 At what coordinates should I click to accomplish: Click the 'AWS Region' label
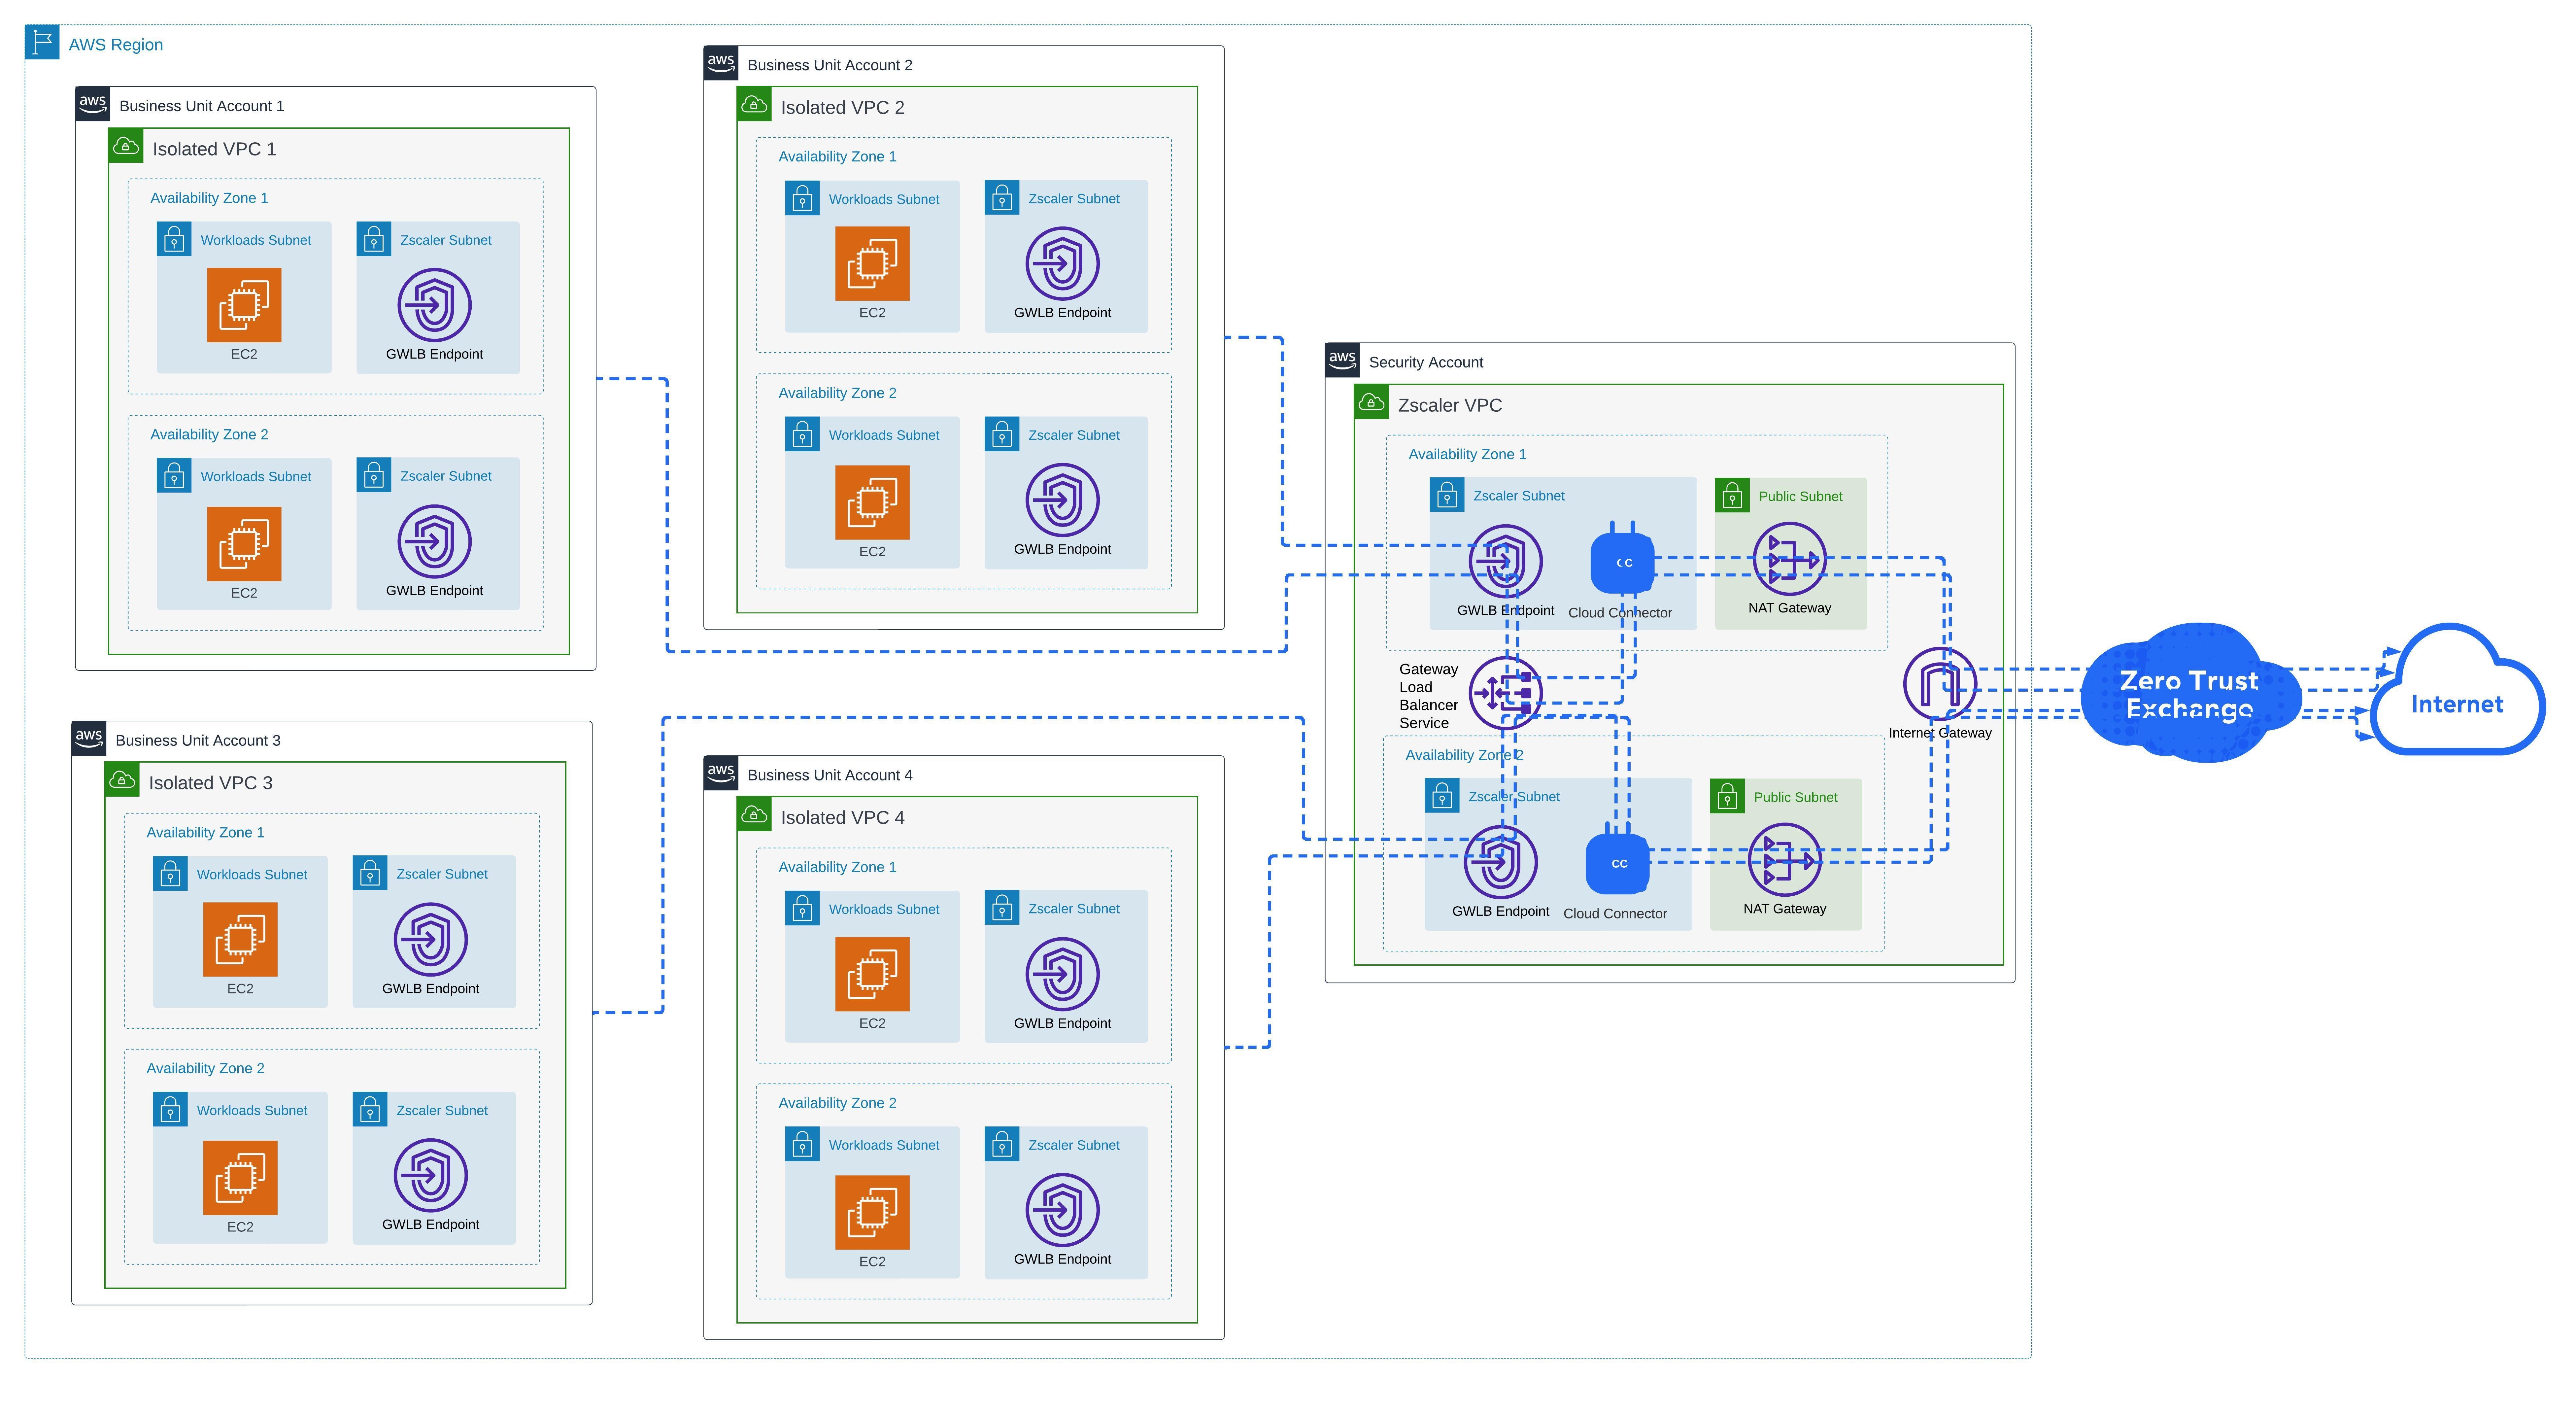click(116, 45)
